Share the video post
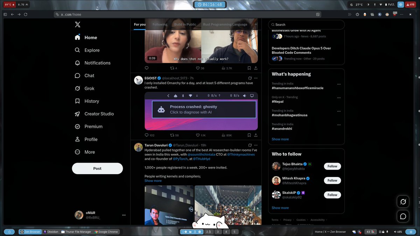420x236 pixels. point(256,68)
